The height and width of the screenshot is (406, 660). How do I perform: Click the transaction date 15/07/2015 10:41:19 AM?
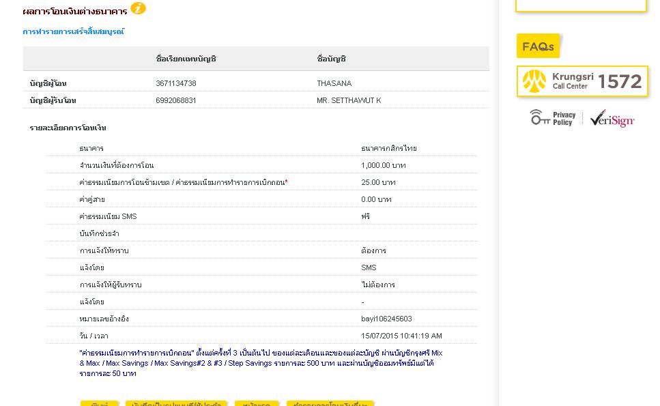[401, 336]
